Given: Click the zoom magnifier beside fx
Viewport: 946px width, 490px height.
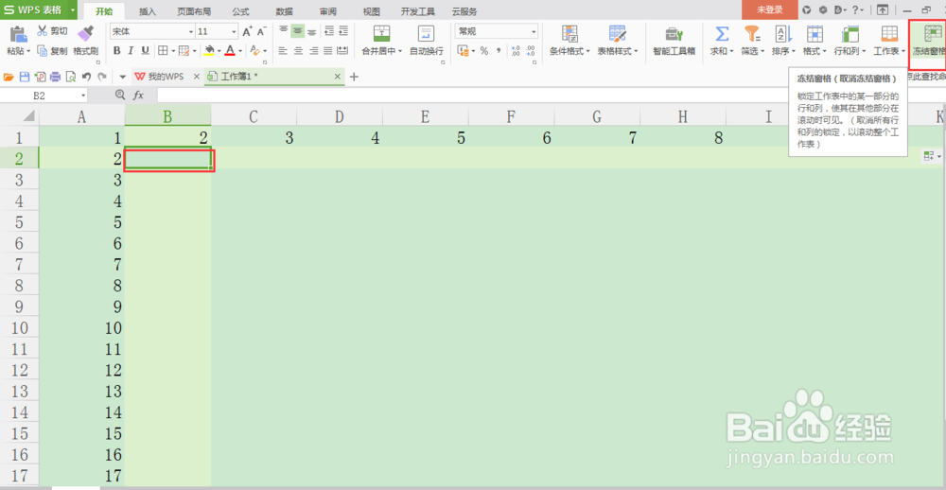Looking at the screenshot, I should (119, 95).
